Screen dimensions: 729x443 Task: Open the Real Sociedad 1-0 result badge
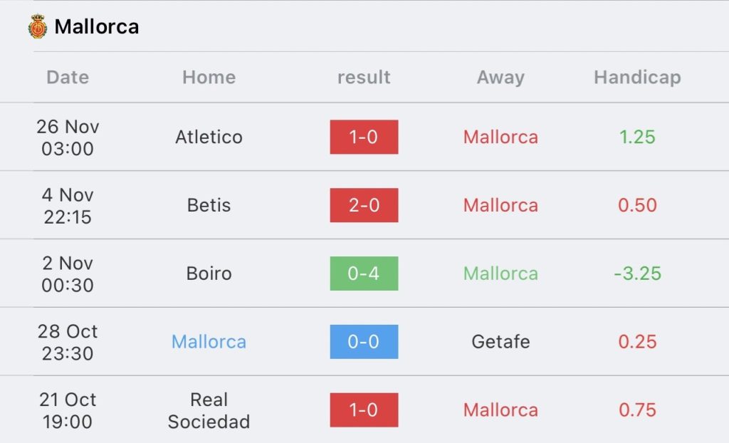[364, 410]
